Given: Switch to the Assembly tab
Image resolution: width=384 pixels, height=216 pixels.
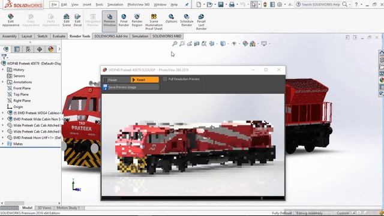Looking at the screenshot, I should click(10, 36).
